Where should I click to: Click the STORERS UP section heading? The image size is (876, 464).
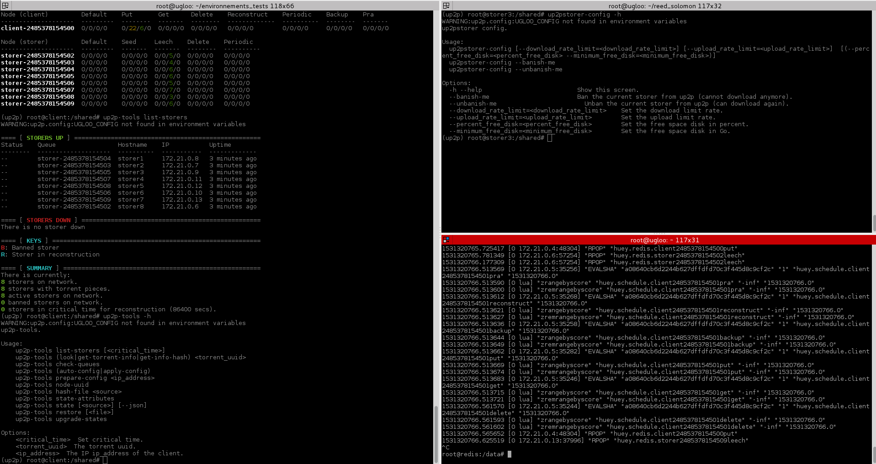pyautogui.click(x=45, y=138)
